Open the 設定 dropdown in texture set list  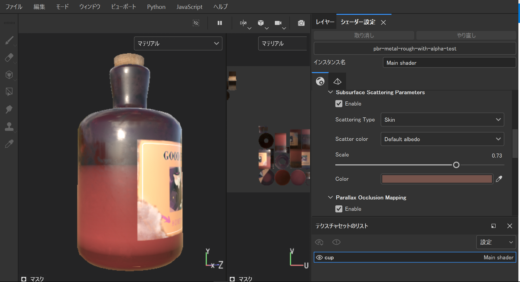(x=496, y=242)
